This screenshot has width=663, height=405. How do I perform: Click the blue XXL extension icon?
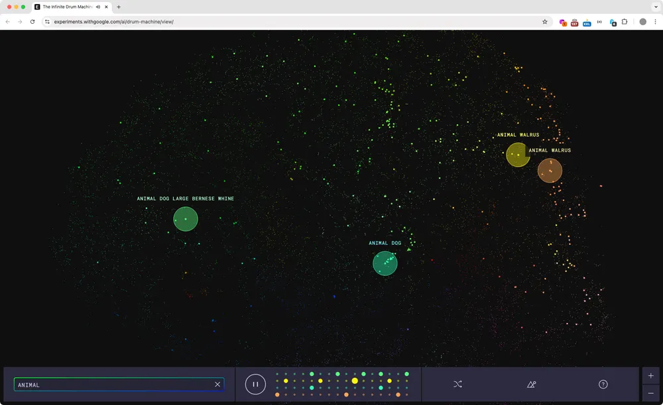click(x=587, y=22)
